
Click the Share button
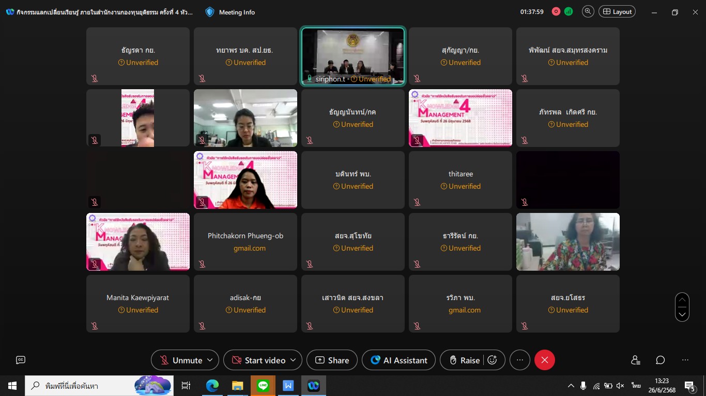pyautogui.click(x=332, y=360)
